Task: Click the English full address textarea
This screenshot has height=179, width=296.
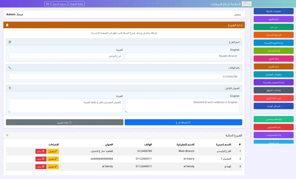Action: (182, 106)
